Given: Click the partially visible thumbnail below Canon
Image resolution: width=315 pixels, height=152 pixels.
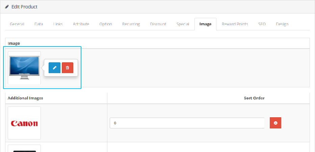Looking at the screenshot, I should click(24, 149).
